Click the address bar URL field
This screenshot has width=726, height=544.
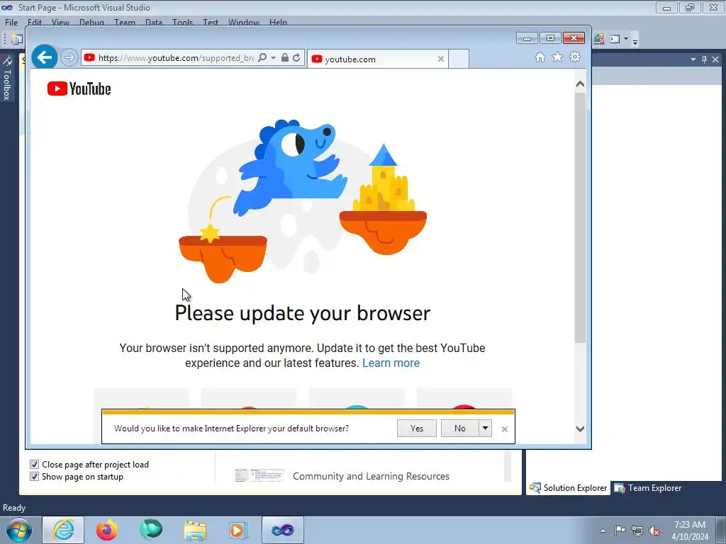coord(176,58)
